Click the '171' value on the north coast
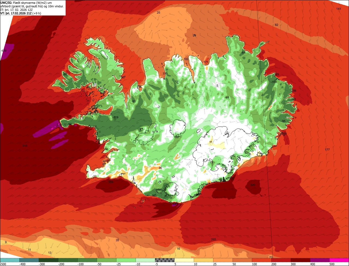 [x=206, y=62]
